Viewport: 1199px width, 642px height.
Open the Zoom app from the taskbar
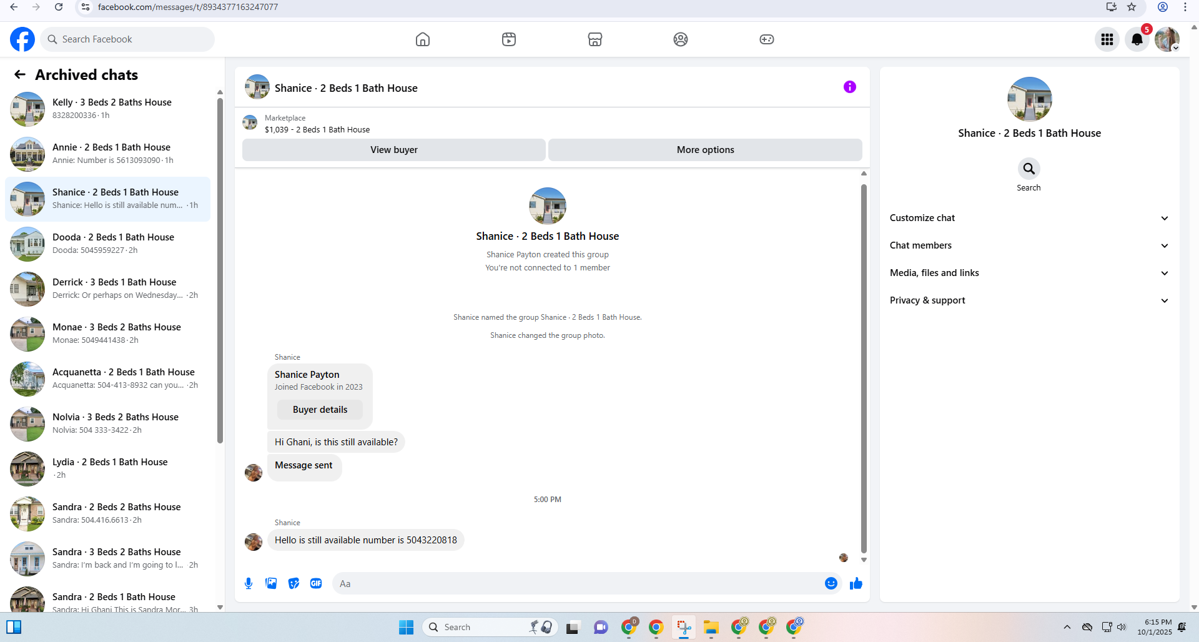pos(601,627)
